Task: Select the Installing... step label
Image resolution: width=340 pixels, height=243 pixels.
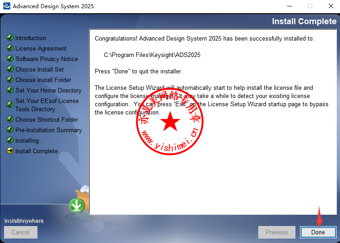Action: 30,140
